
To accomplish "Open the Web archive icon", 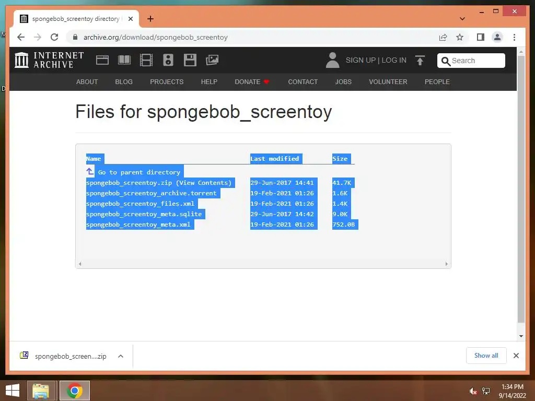I will [x=102, y=60].
